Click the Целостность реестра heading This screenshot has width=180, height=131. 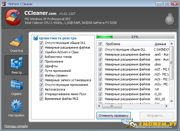pyautogui.click(x=58, y=38)
